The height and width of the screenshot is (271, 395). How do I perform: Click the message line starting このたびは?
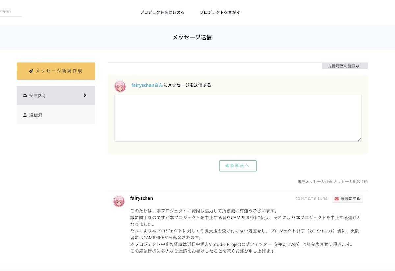(x=203, y=211)
